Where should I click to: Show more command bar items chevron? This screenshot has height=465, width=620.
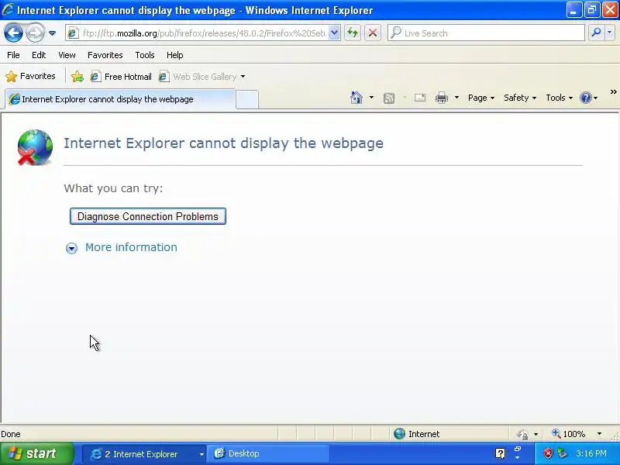(613, 92)
